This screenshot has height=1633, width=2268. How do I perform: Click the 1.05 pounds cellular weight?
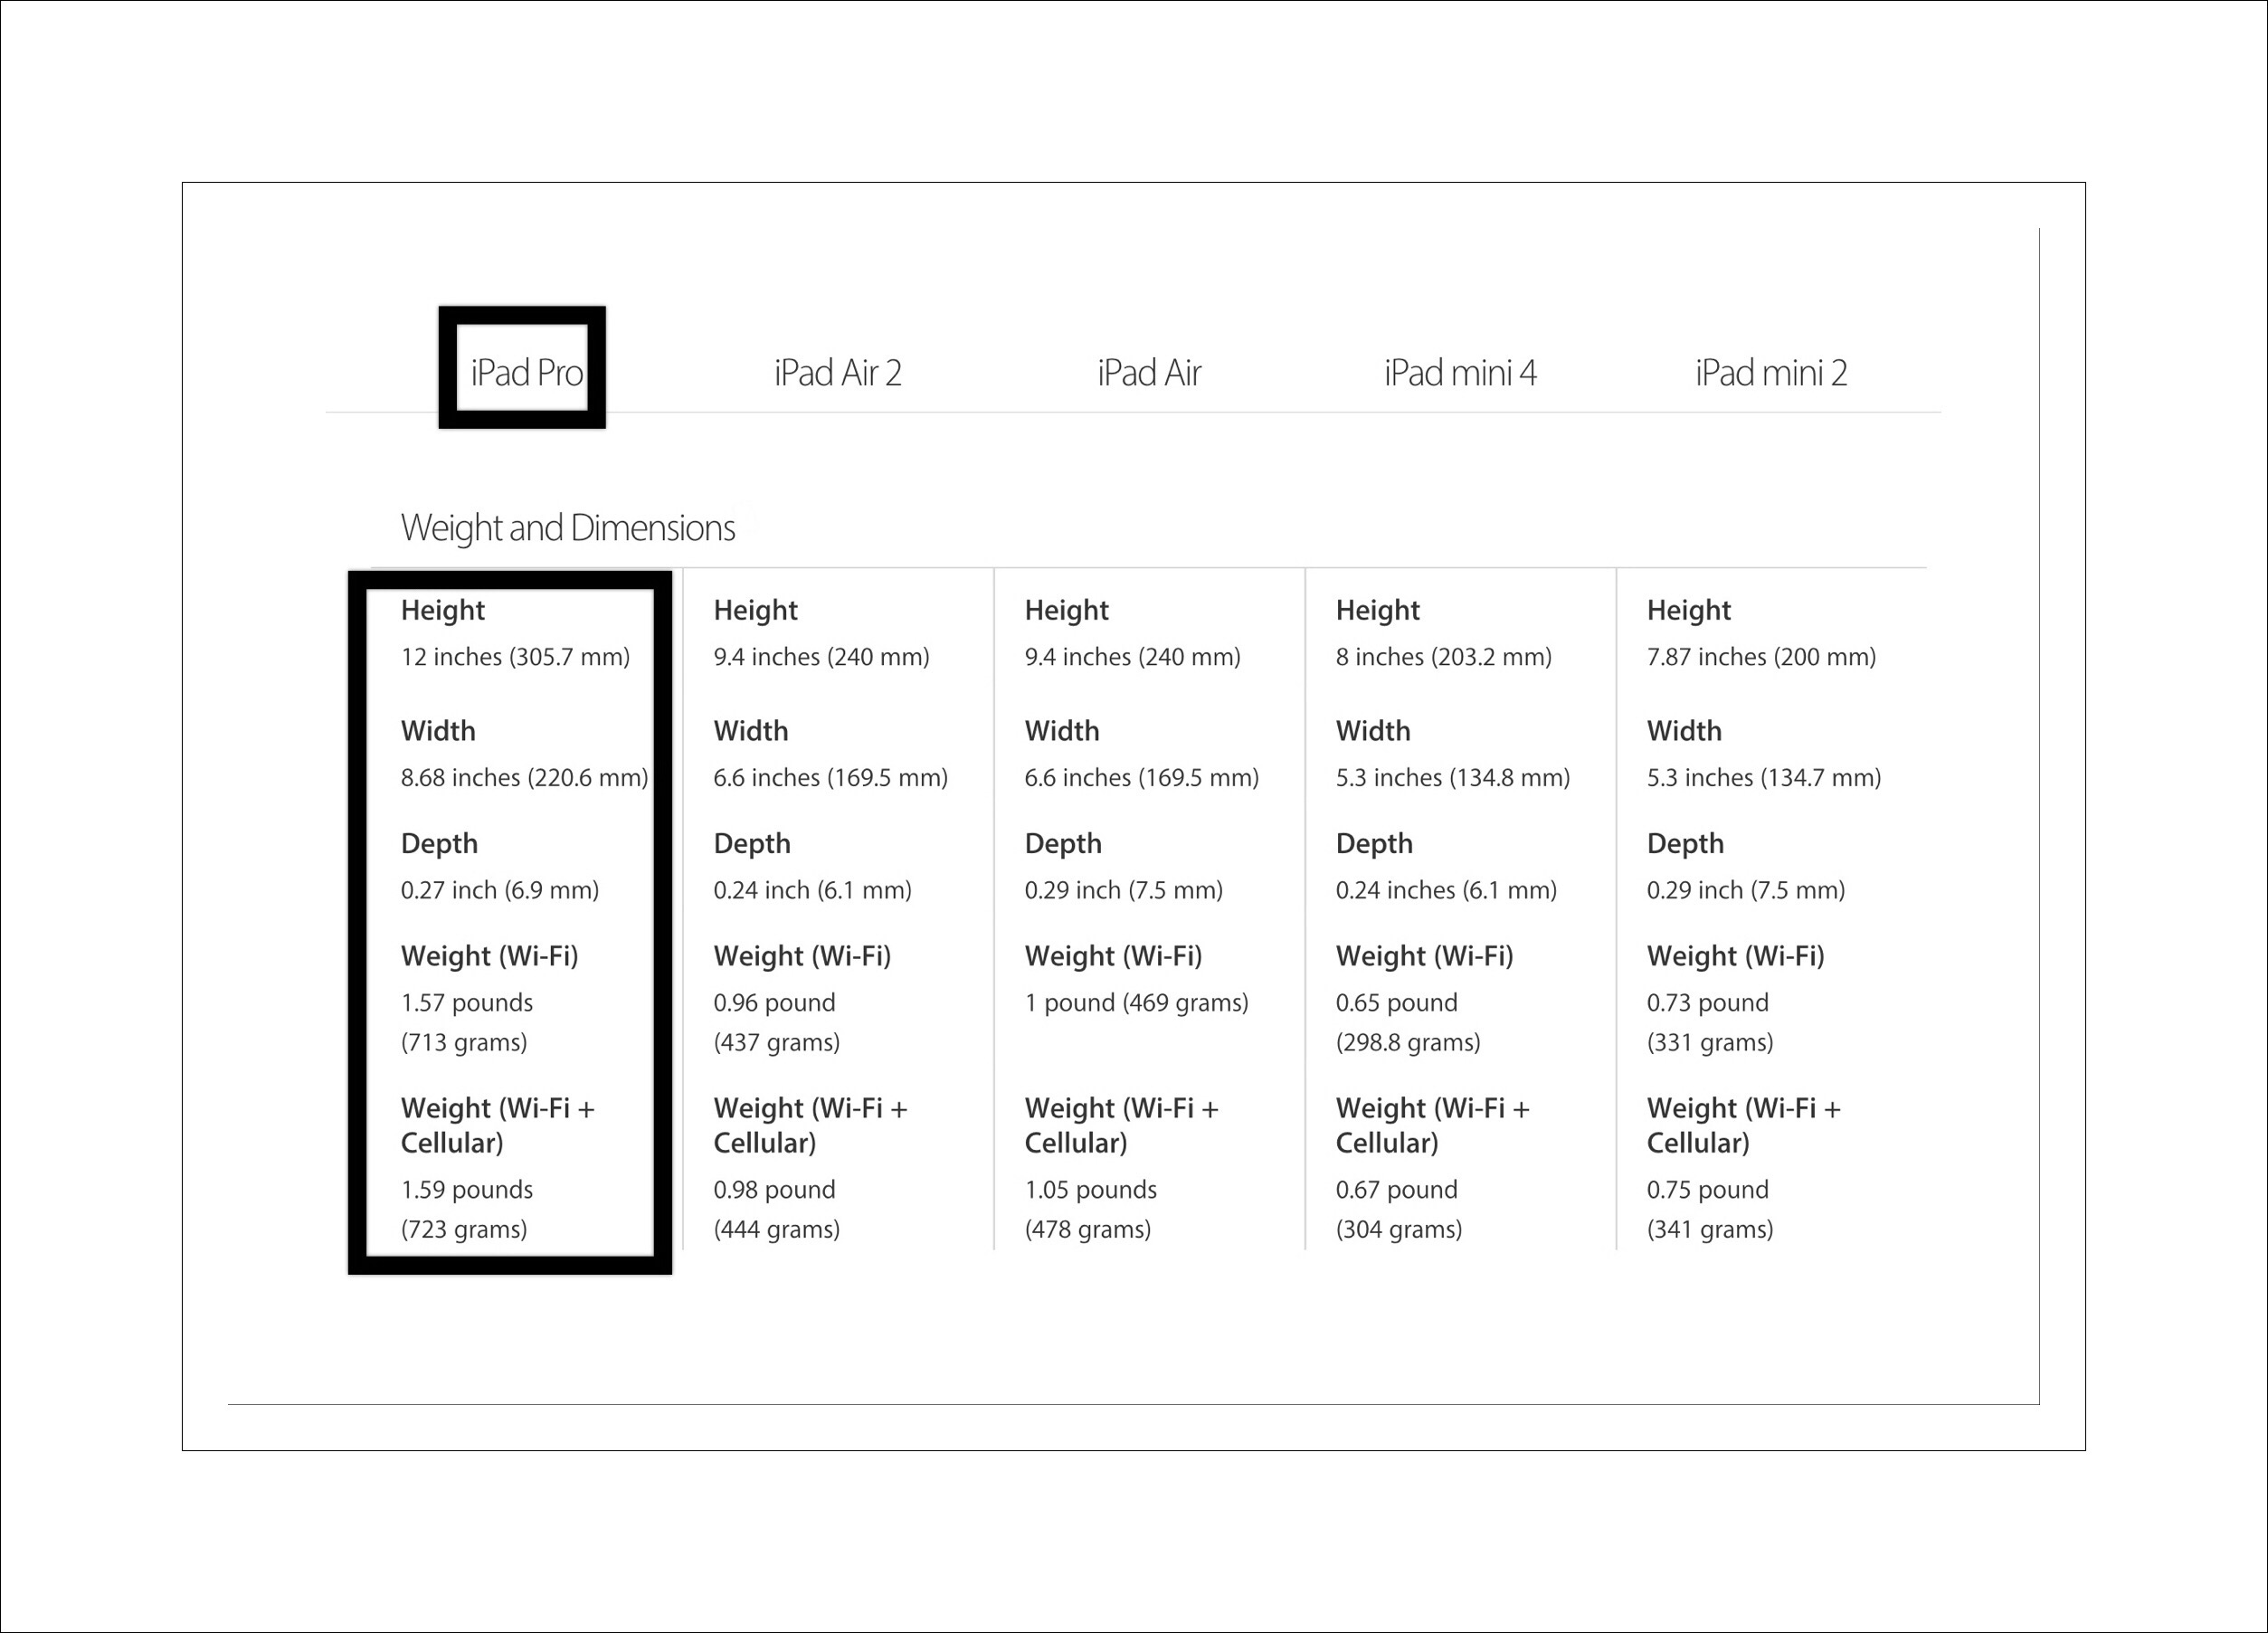click(x=1090, y=1189)
